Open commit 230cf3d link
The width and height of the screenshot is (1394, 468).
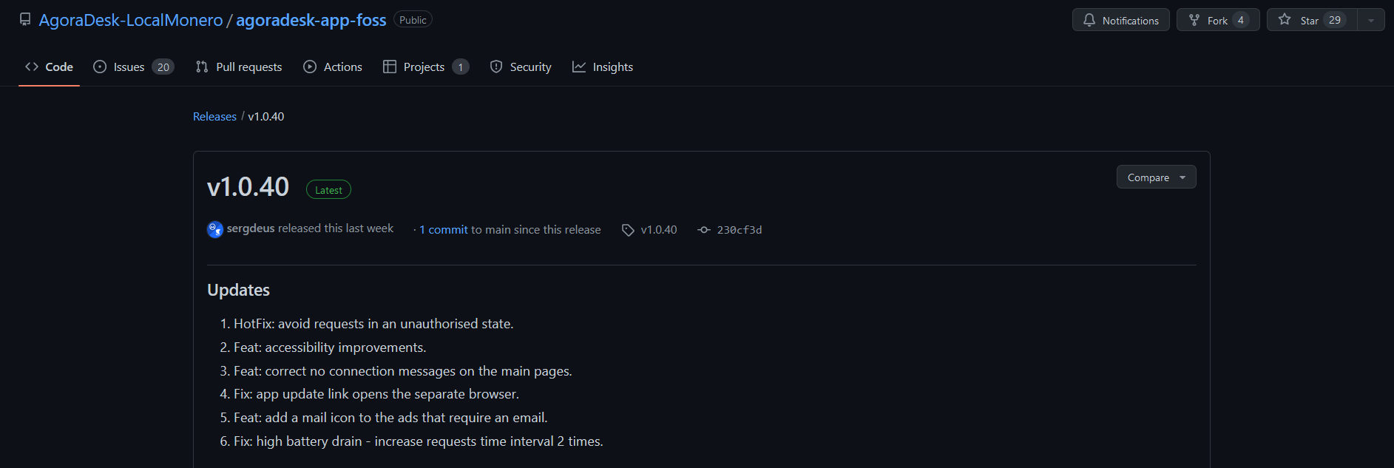point(740,230)
